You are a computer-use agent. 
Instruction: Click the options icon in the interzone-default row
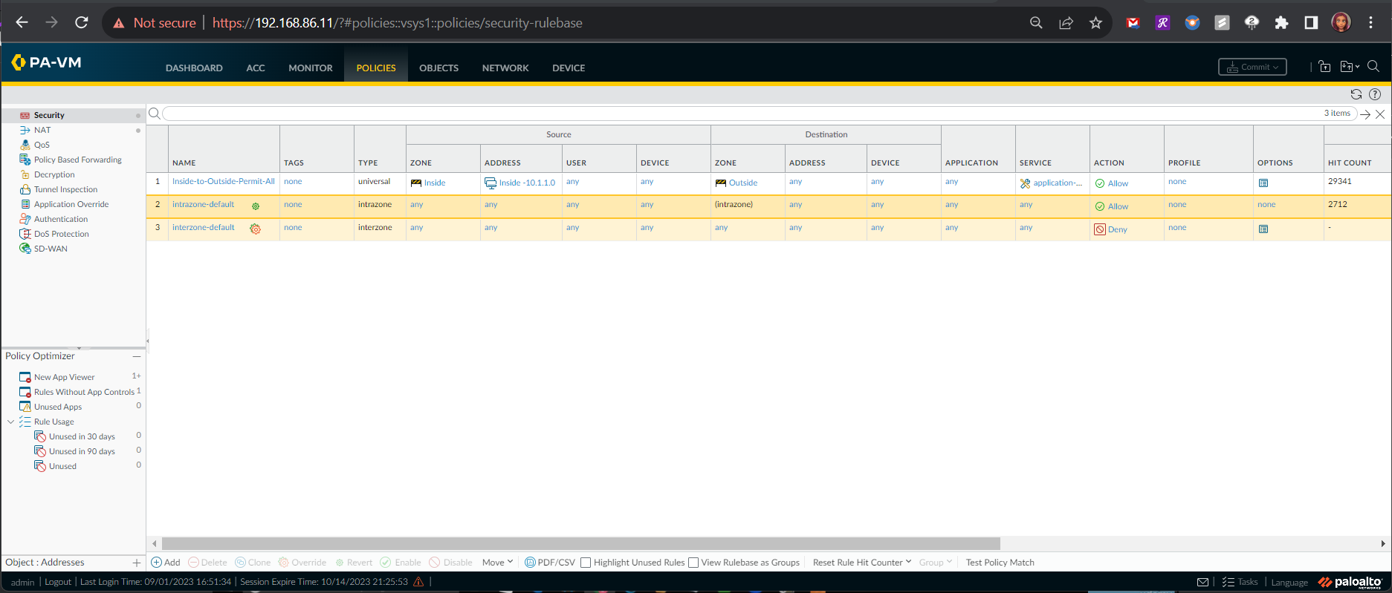pyautogui.click(x=1263, y=229)
